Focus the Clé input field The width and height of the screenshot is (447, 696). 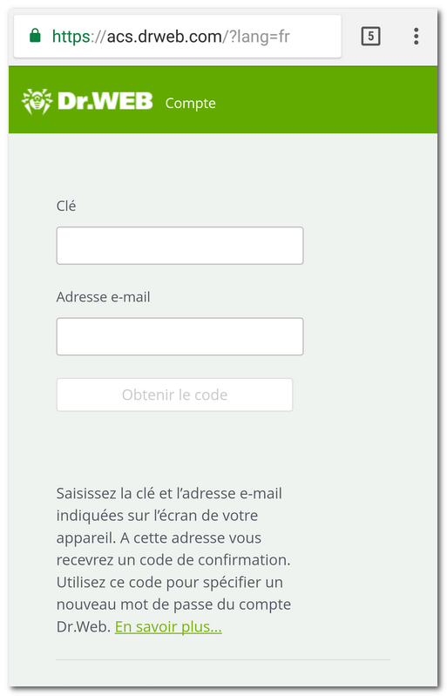[x=179, y=246]
